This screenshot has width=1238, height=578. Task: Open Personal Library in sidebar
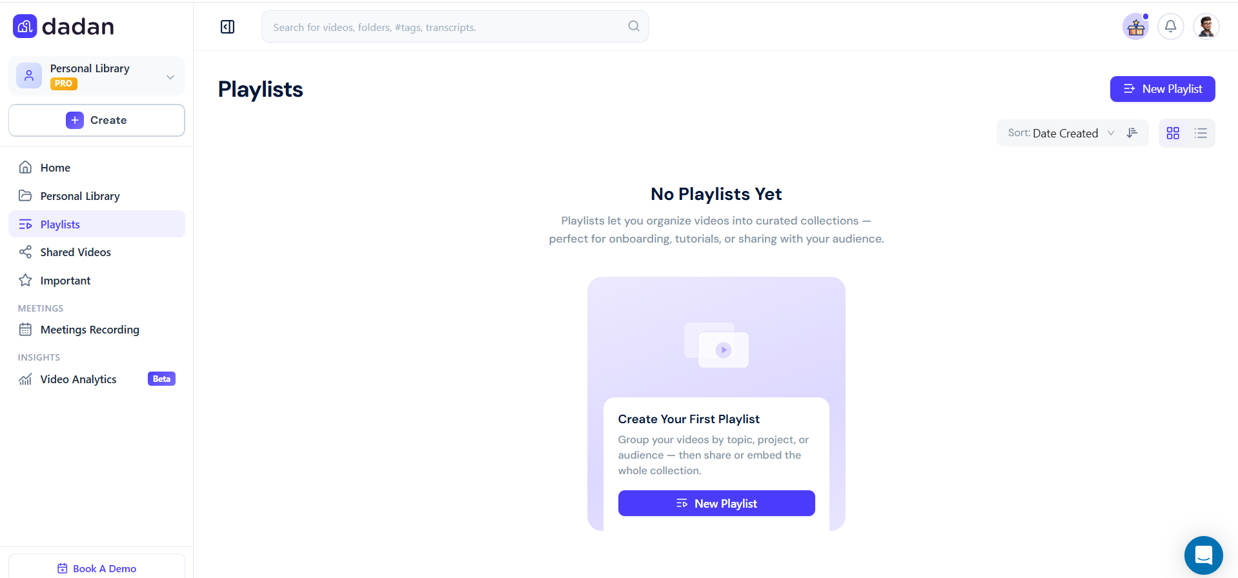[97, 196]
